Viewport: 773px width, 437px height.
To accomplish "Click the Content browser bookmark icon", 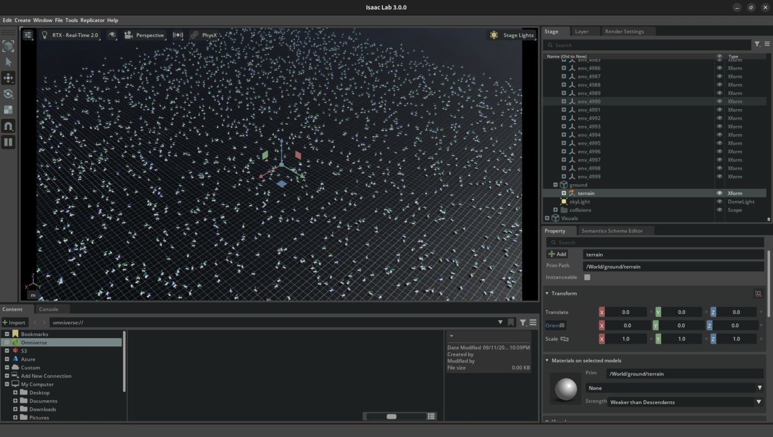I will [511, 322].
